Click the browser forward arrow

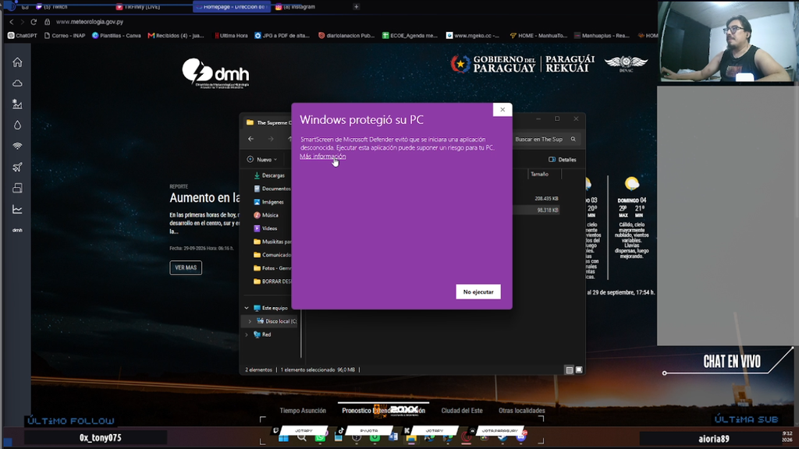tap(22, 22)
